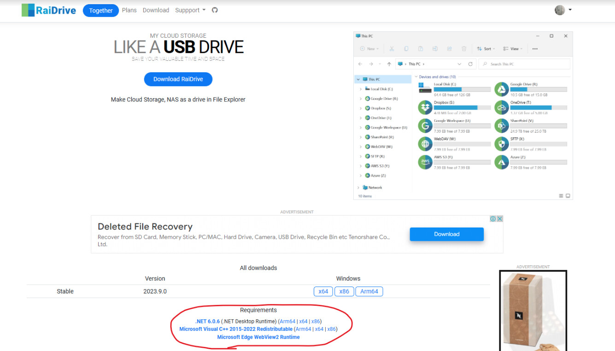615x351 pixels.
Task: Click x86 link for .NET Desktop Runtime
Action: (x=316, y=322)
